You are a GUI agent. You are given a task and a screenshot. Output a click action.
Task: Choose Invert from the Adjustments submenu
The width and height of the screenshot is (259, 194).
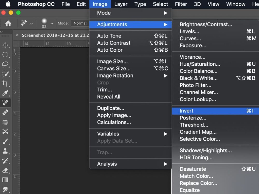tap(187, 111)
